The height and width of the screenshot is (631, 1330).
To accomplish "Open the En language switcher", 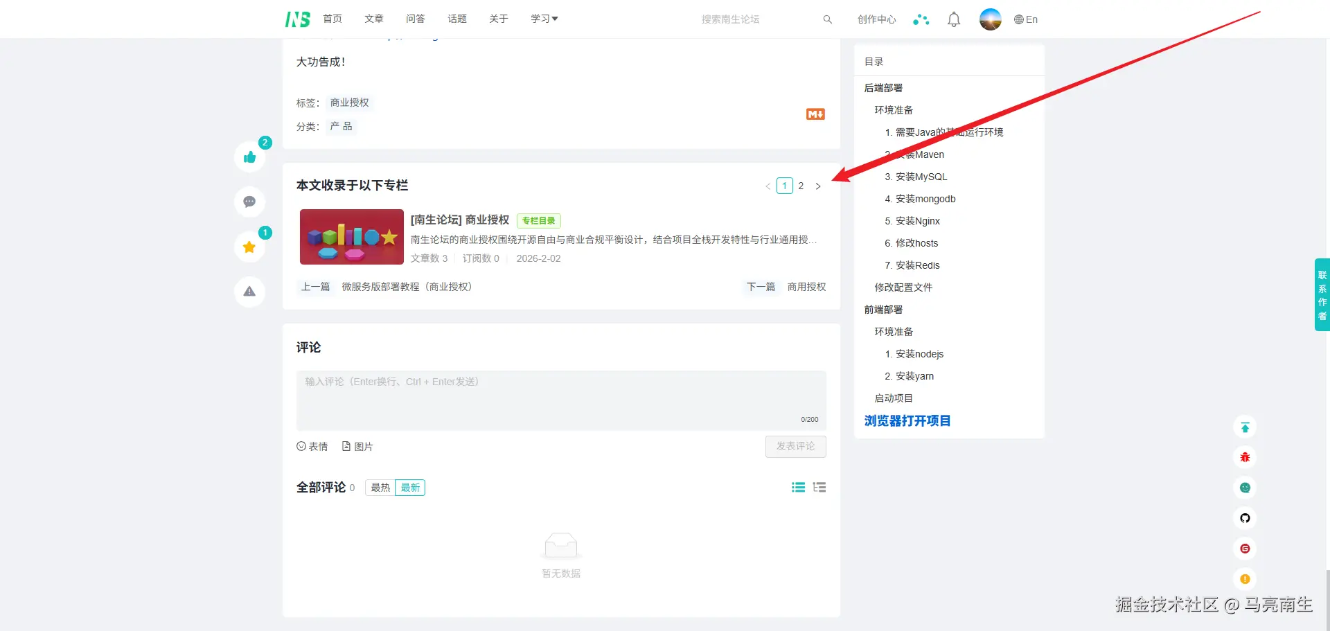I will pos(1026,19).
